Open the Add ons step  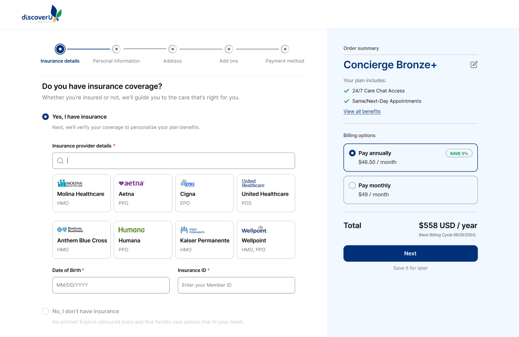[x=229, y=49]
